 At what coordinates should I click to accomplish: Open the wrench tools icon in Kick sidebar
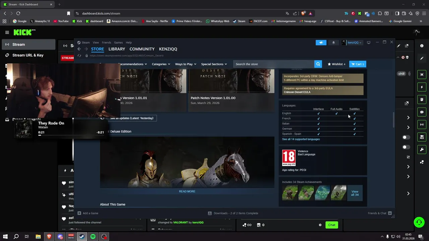tap(422, 150)
